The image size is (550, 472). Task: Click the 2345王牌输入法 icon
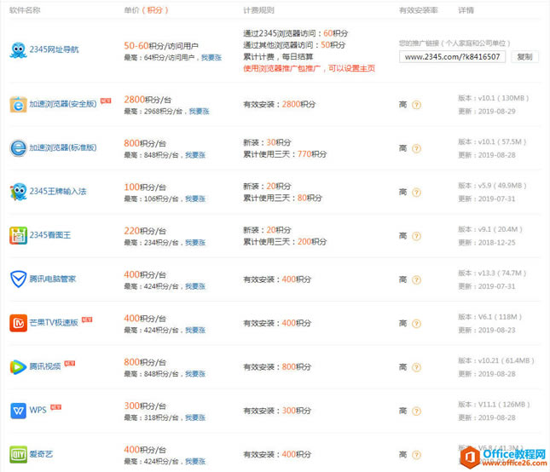18,192
